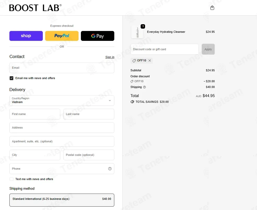This screenshot has height=210, width=257.
Task: Click the Express checkout label
Action: (x=62, y=26)
